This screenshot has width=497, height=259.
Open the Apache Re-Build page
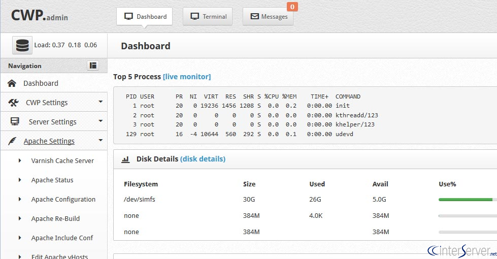(55, 219)
